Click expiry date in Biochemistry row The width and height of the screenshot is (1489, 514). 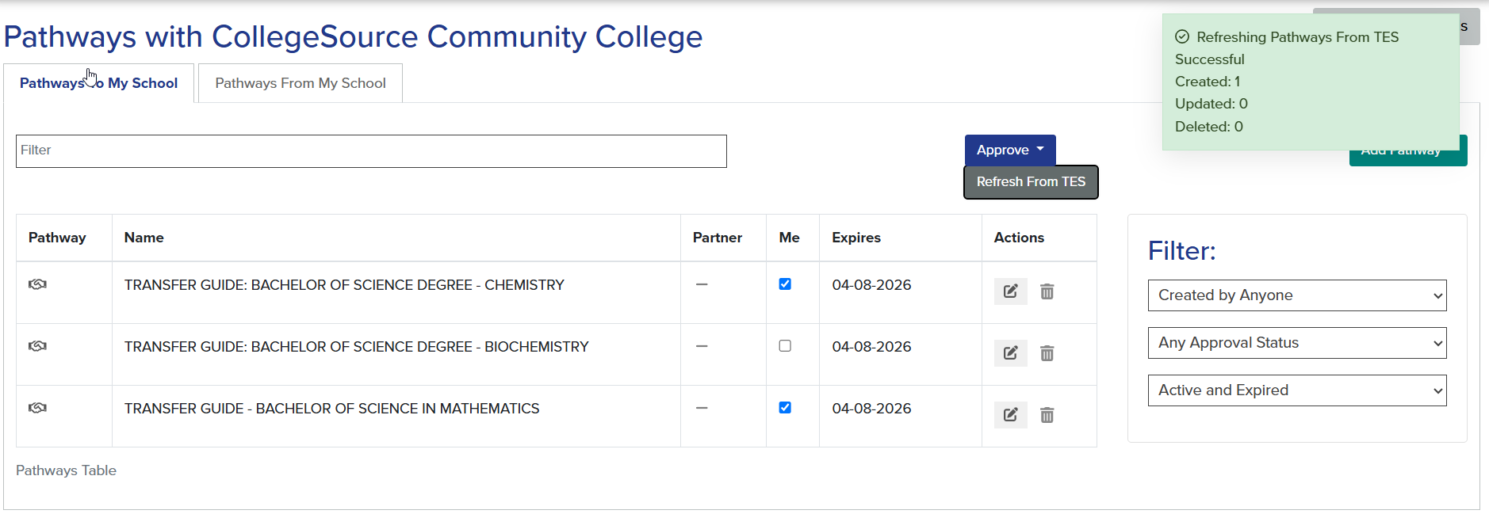871,347
